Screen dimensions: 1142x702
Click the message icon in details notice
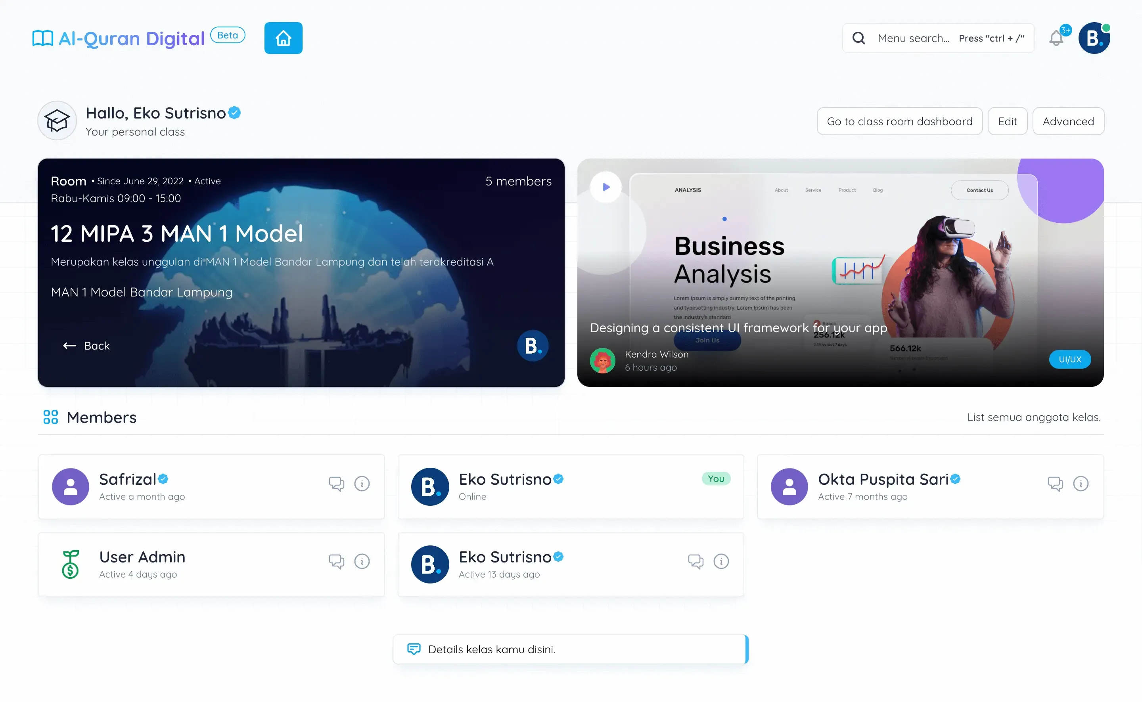point(414,648)
